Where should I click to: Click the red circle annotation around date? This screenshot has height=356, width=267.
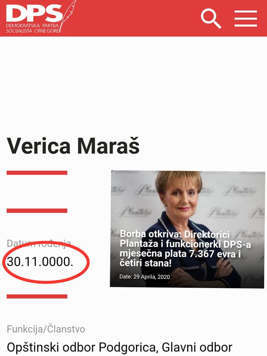(46, 262)
